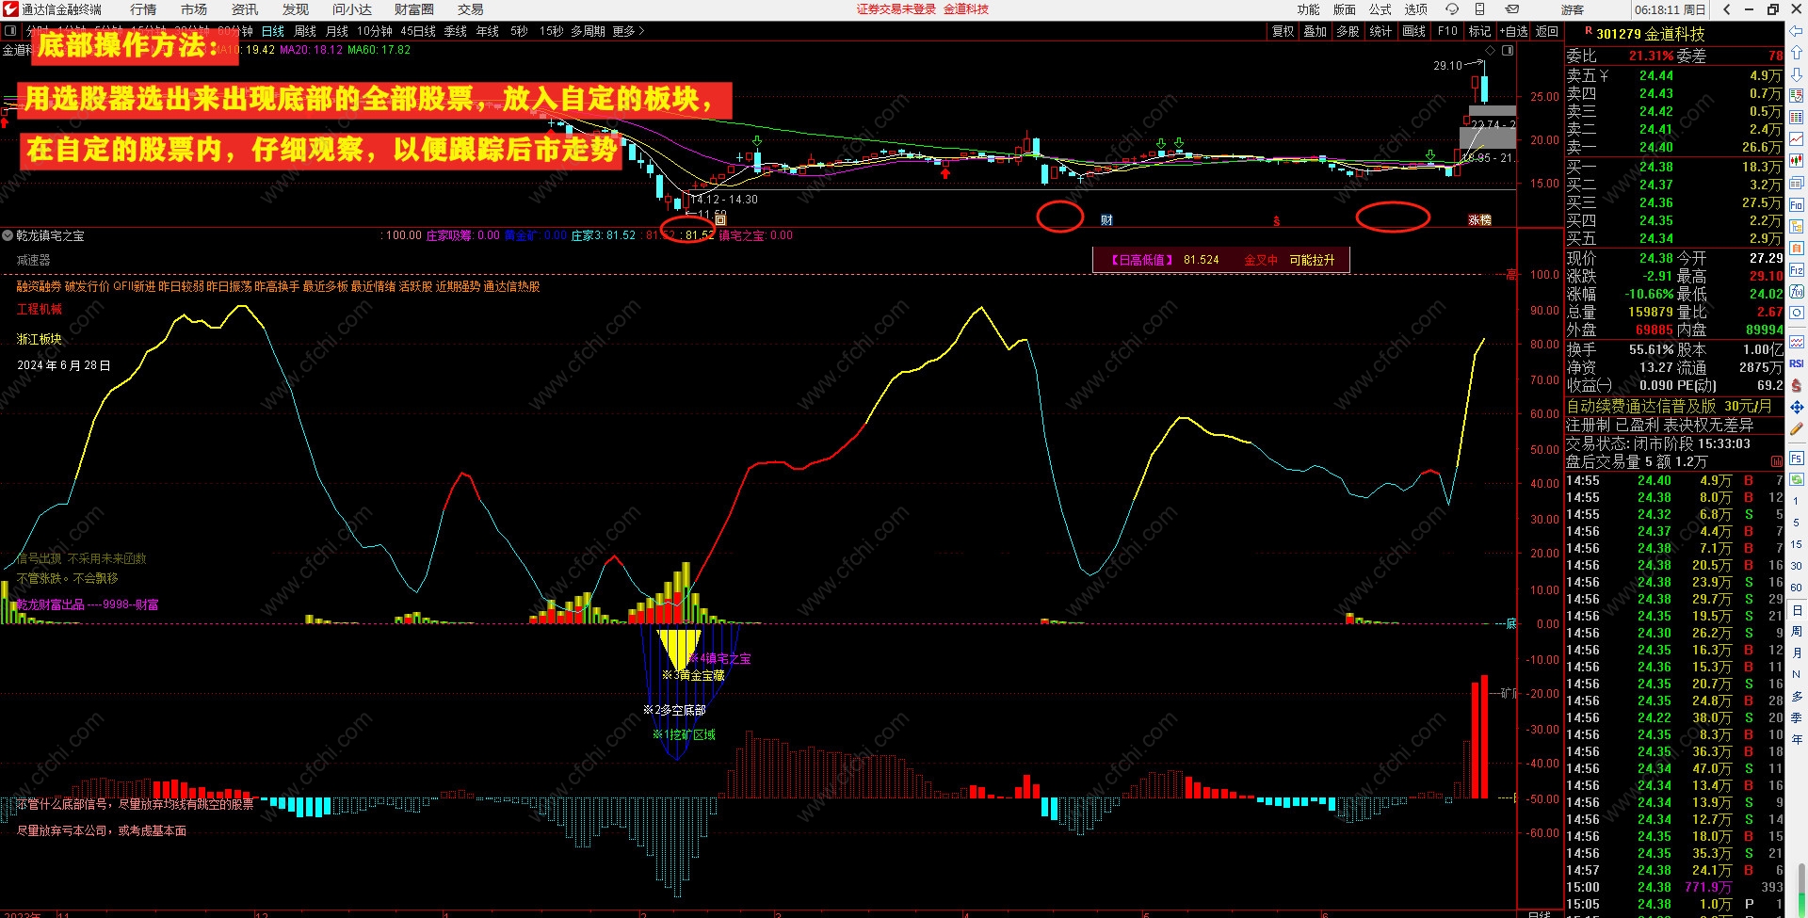Open the mail envelope icon in title bar
1808x918 pixels.
point(1512,9)
